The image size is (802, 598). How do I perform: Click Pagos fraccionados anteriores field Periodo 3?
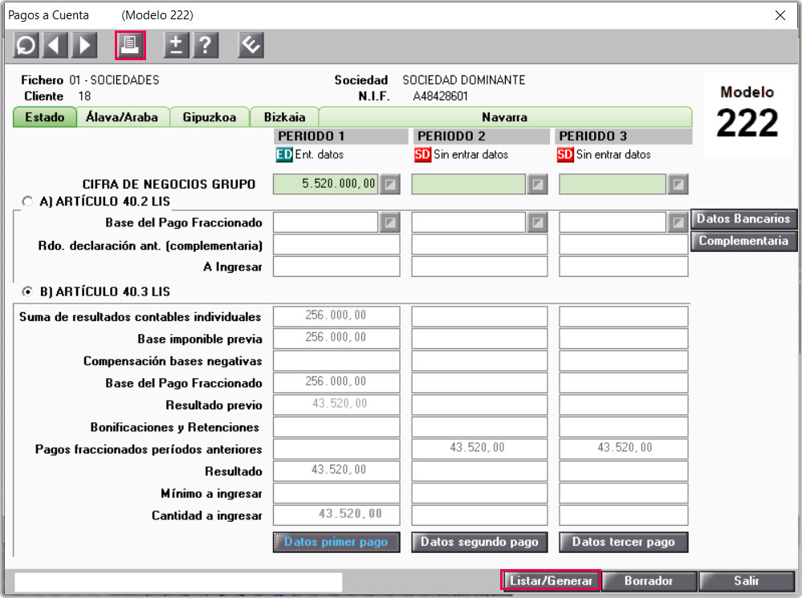pyautogui.click(x=624, y=449)
